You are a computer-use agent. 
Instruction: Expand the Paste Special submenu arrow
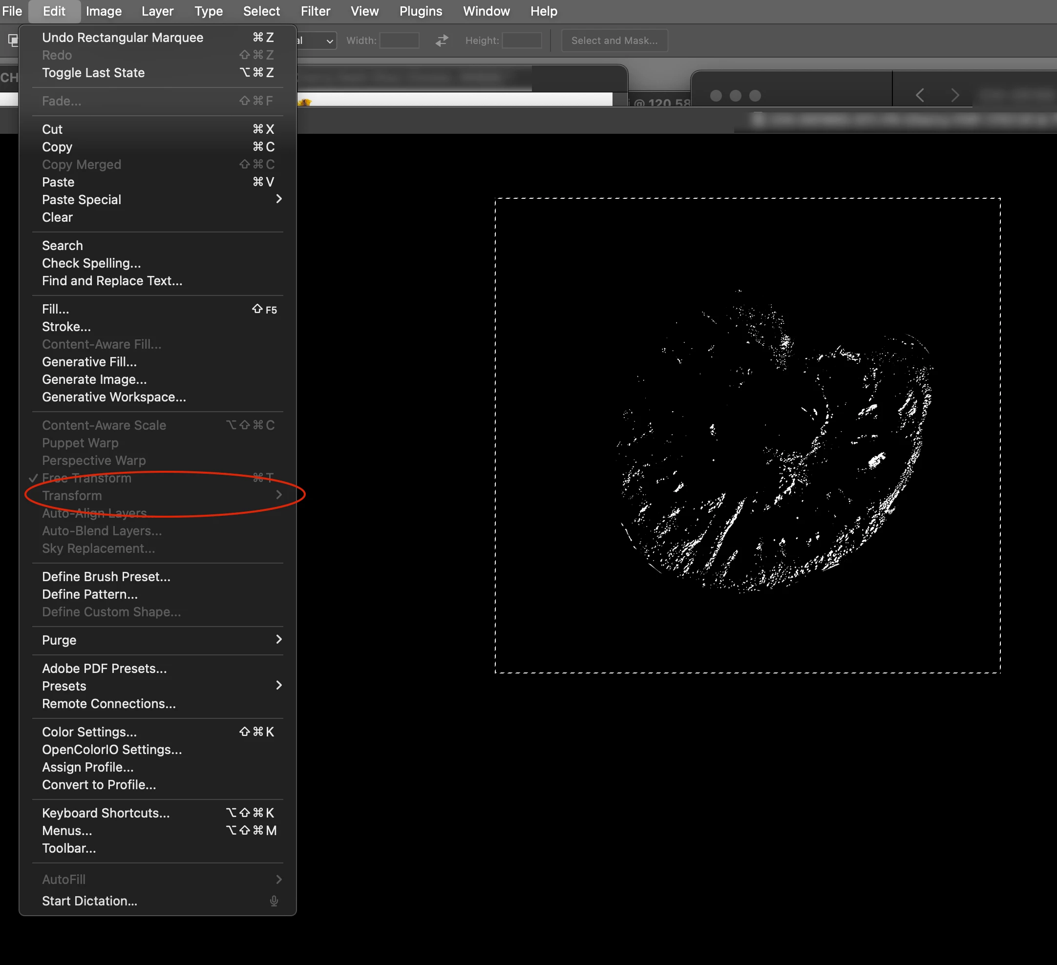click(278, 199)
